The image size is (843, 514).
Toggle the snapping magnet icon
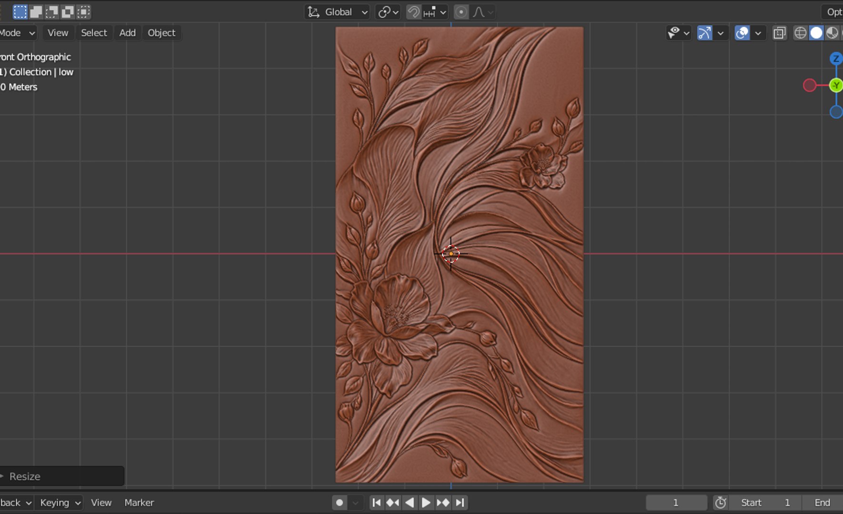tap(413, 12)
